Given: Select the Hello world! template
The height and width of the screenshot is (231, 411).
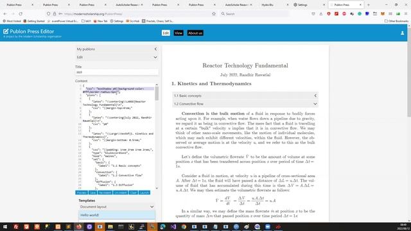Looking at the screenshot, I should (117, 215).
